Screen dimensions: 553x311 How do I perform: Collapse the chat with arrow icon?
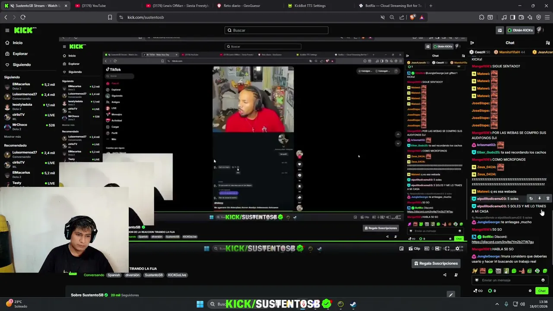472,43
